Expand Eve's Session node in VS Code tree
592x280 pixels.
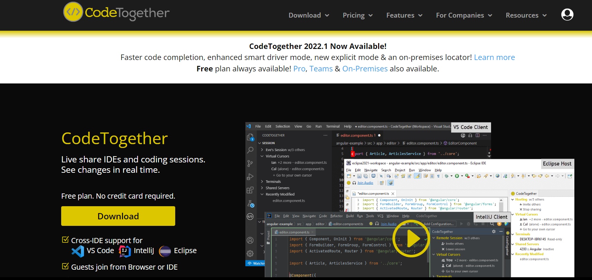click(x=262, y=150)
